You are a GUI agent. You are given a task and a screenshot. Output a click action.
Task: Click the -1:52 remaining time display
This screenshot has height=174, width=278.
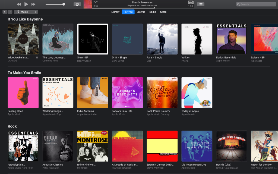click(x=190, y=6)
